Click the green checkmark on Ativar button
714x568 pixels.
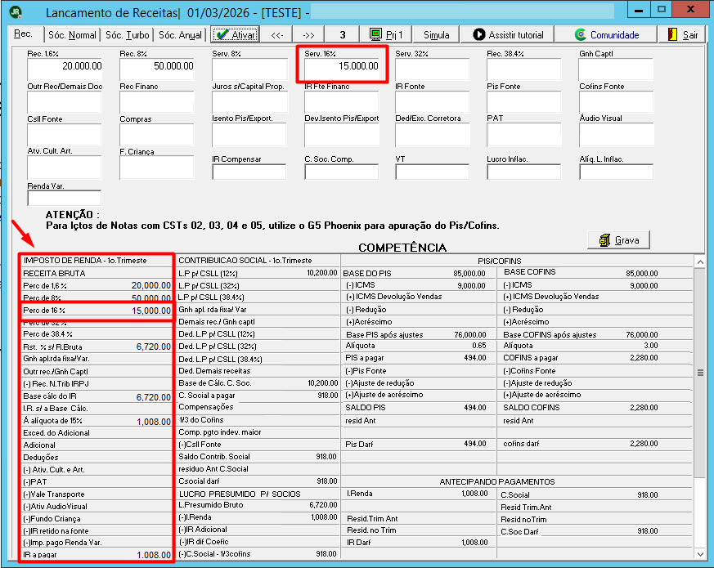click(222, 34)
